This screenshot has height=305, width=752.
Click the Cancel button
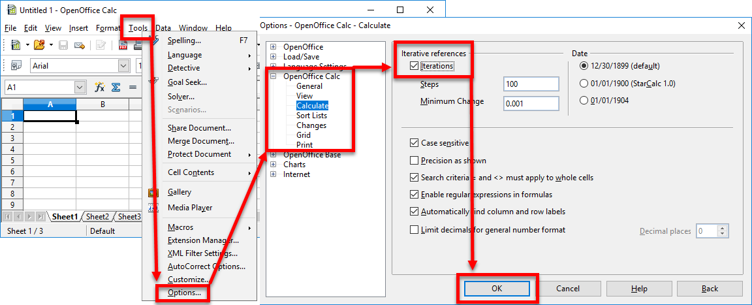(x=568, y=289)
